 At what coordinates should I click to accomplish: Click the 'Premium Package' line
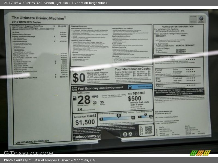[x=40, y=41]
